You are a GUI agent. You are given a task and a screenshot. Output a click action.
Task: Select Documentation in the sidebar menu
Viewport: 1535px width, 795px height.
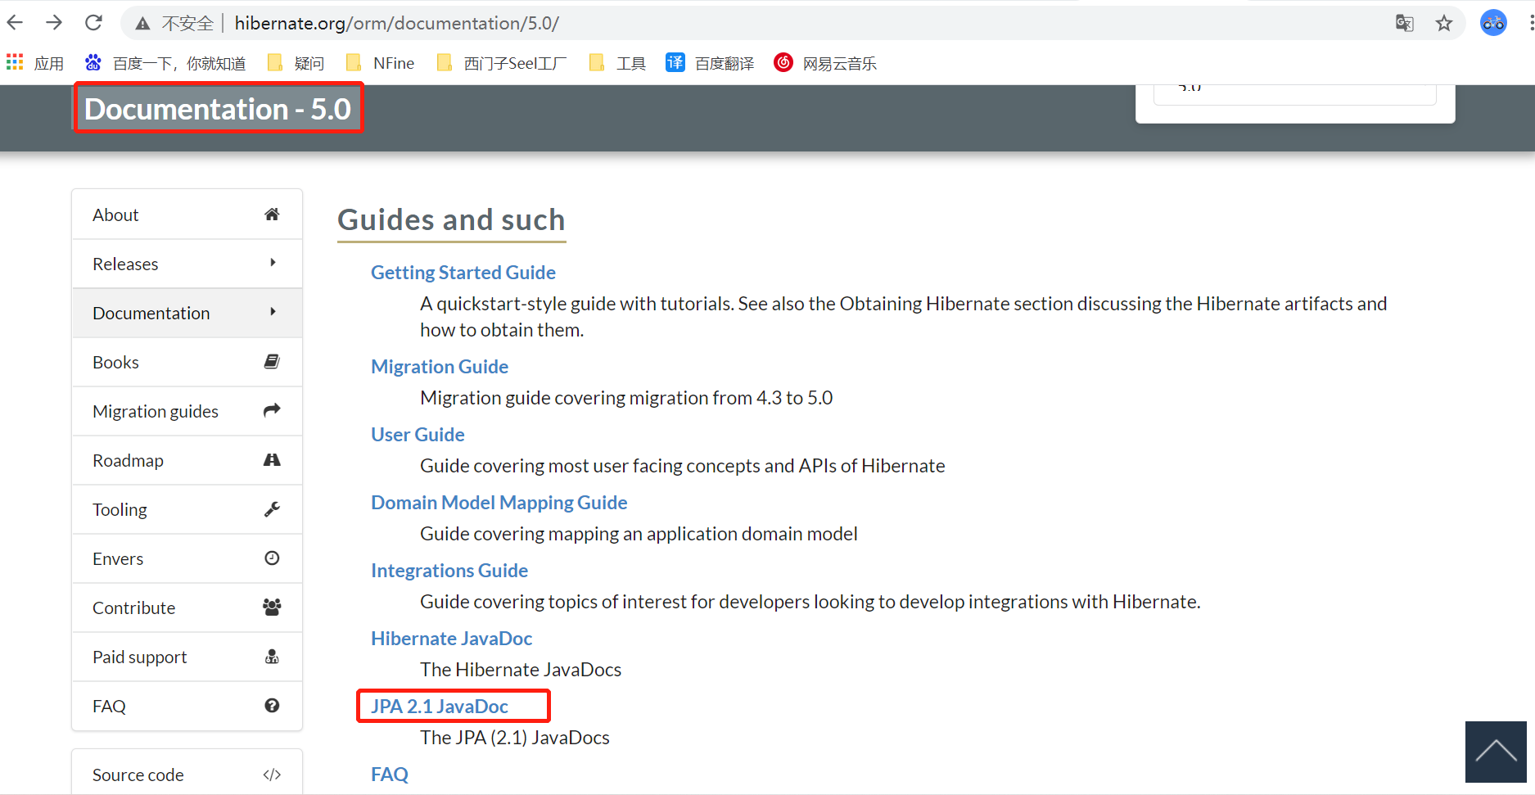[187, 313]
